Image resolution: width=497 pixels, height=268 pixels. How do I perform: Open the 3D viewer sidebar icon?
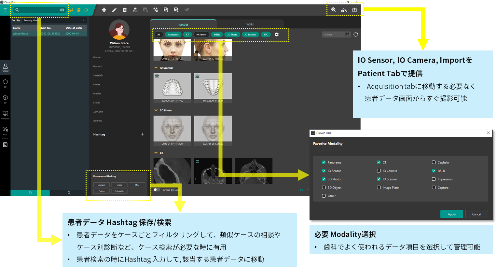point(5,99)
